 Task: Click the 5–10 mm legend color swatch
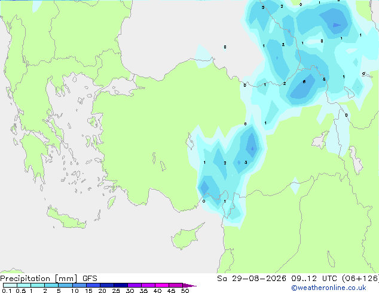pos(65,285)
